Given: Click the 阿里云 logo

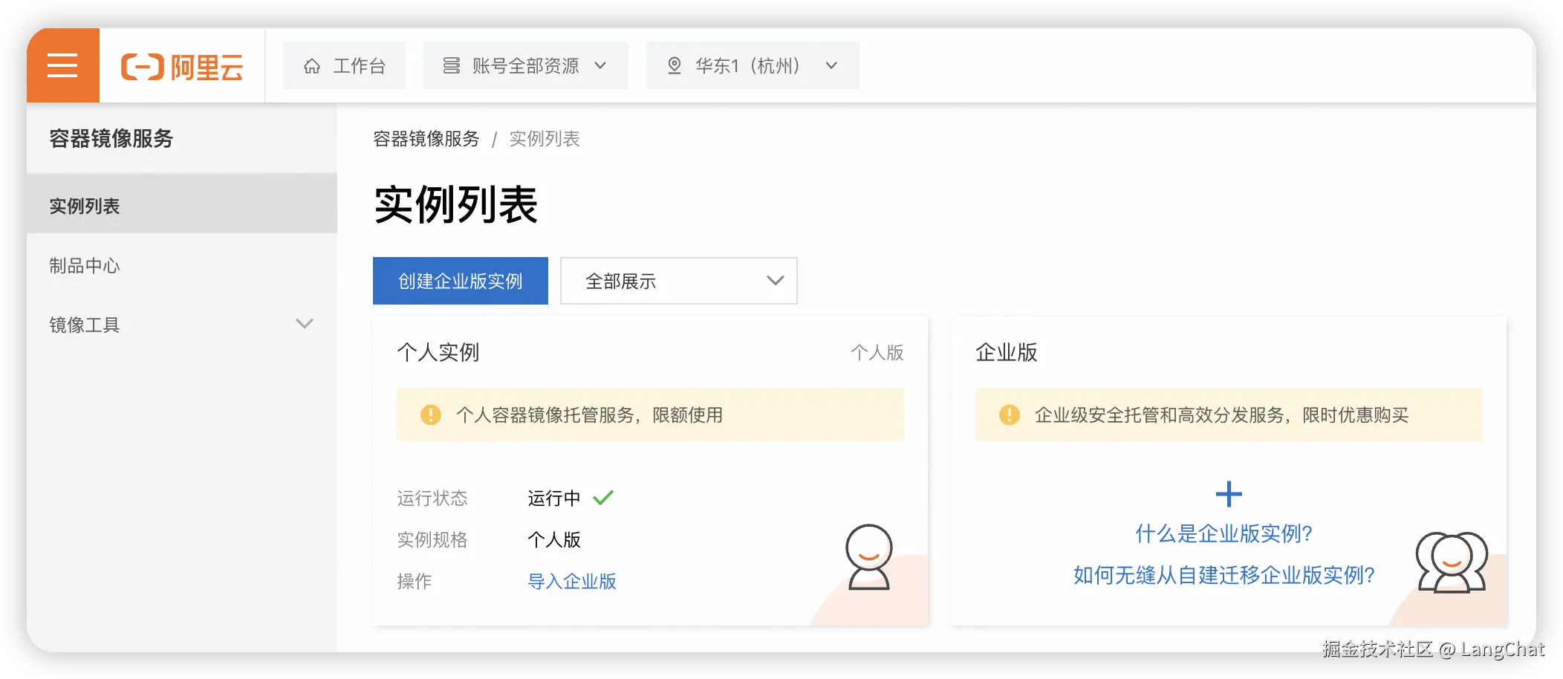Looking at the screenshot, I should coord(182,67).
